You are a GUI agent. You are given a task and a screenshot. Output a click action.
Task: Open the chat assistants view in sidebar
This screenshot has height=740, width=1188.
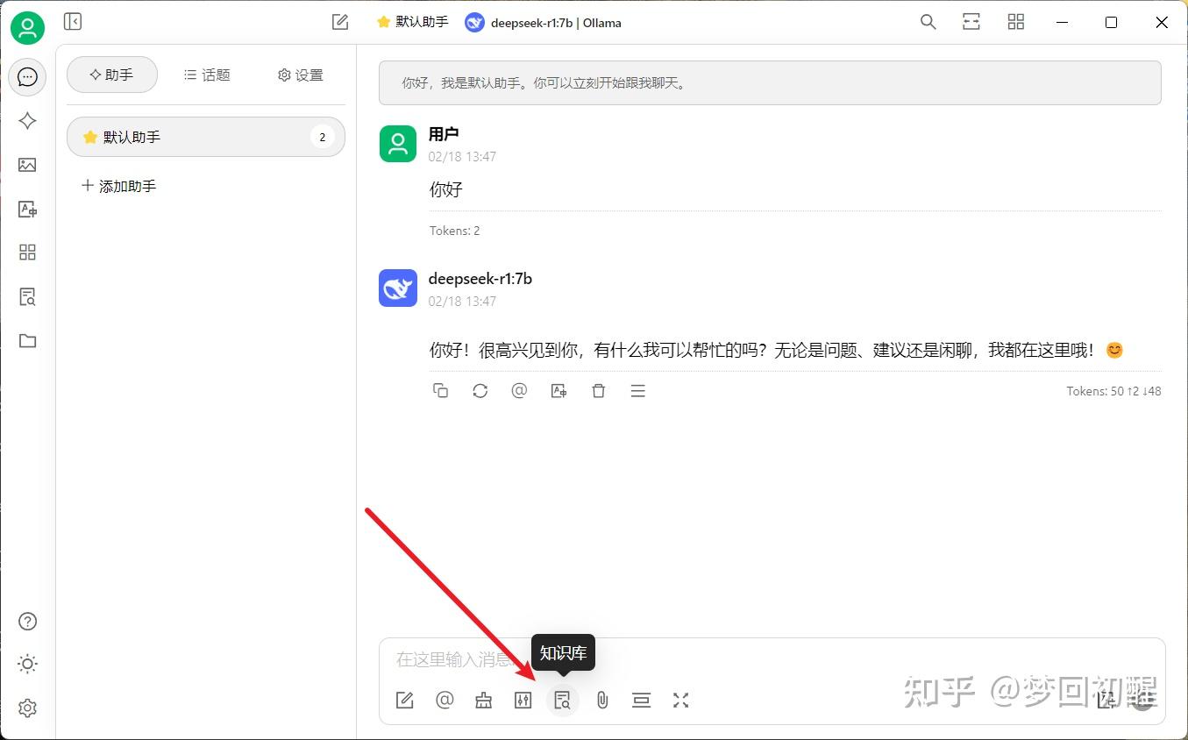[x=27, y=77]
